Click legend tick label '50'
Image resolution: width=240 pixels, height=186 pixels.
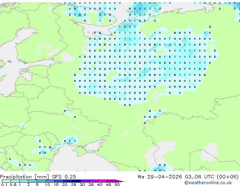(117, 184)
